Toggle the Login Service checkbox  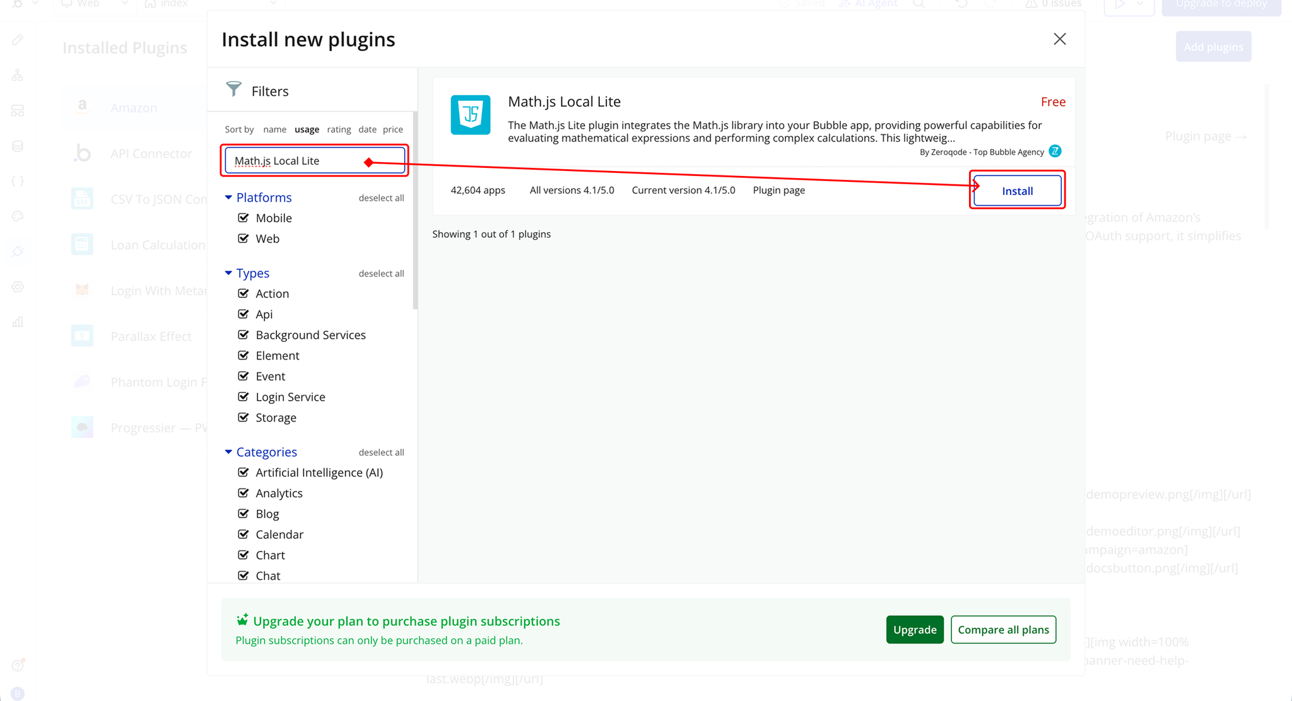(x=243, y=397)
